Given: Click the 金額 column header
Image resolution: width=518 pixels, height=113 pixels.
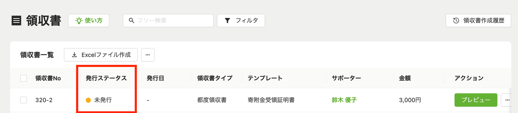Looking at the screenshot, I should click(x=405, y=78).
